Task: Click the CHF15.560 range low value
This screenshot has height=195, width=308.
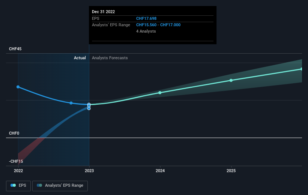Action: click(146, 25)
